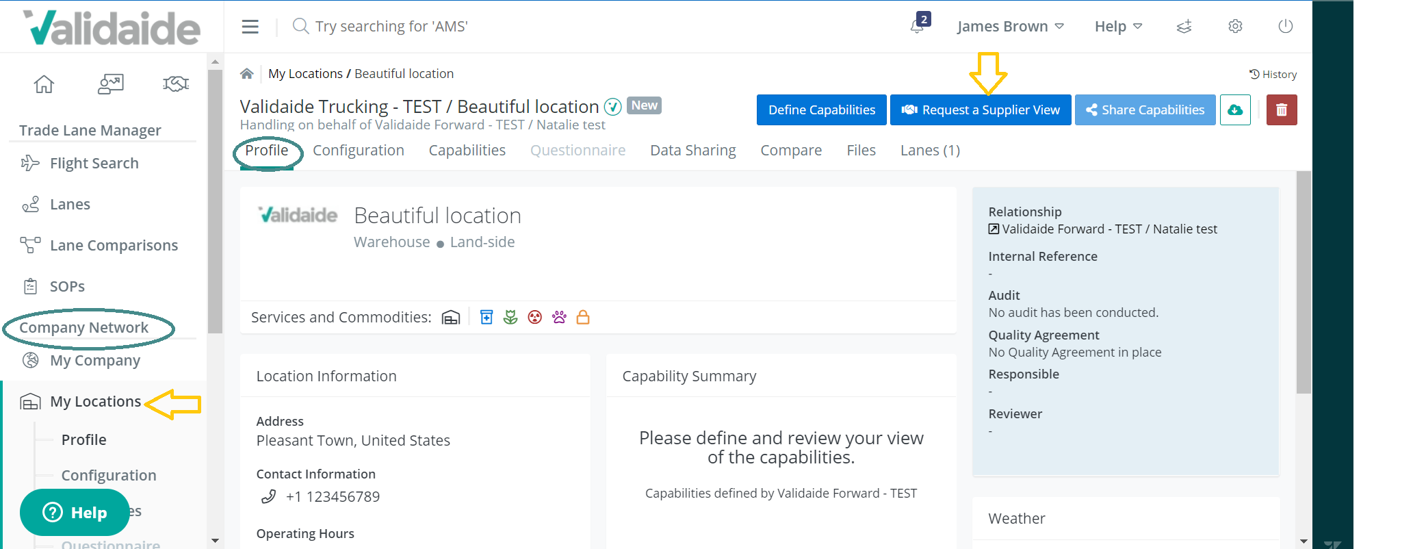Open the dashboard chat icon in sidebar

[110, 84]
